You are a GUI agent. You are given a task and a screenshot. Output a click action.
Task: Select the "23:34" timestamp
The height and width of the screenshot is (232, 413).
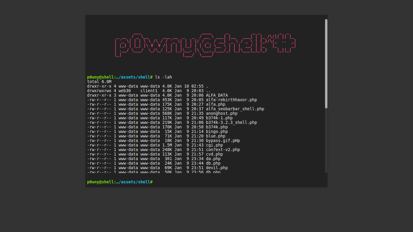pos(197,159)
